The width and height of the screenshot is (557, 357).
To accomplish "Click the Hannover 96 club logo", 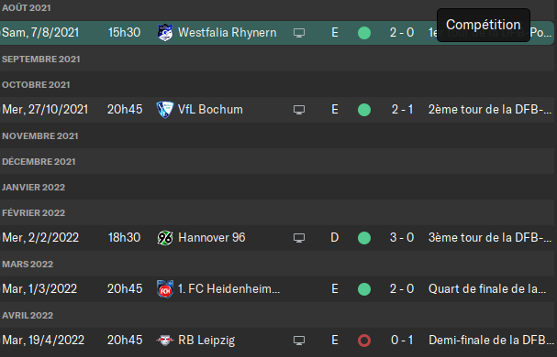I will 165,237.
